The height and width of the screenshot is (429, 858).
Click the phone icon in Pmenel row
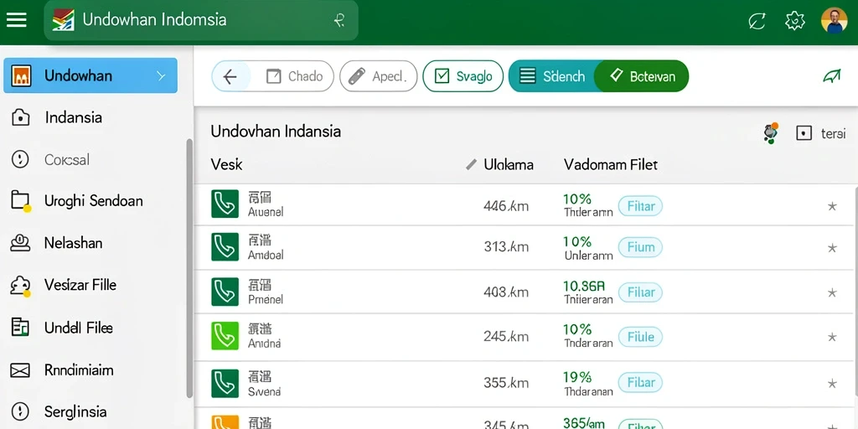click(225, 292)
